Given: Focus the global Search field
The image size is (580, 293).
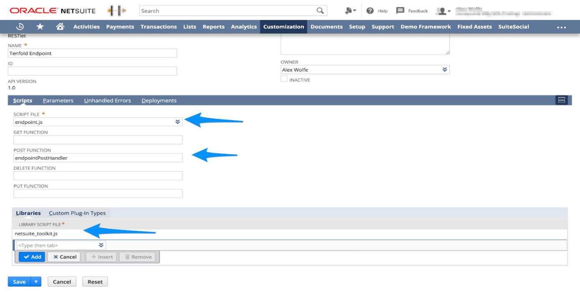Looking at the screenshot, I should (228, 11).
